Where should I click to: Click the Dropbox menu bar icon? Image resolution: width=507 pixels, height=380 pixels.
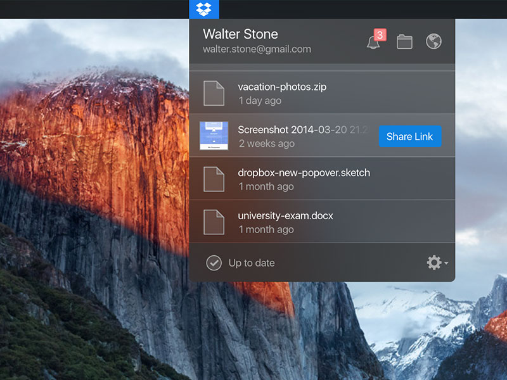(203, 9)
